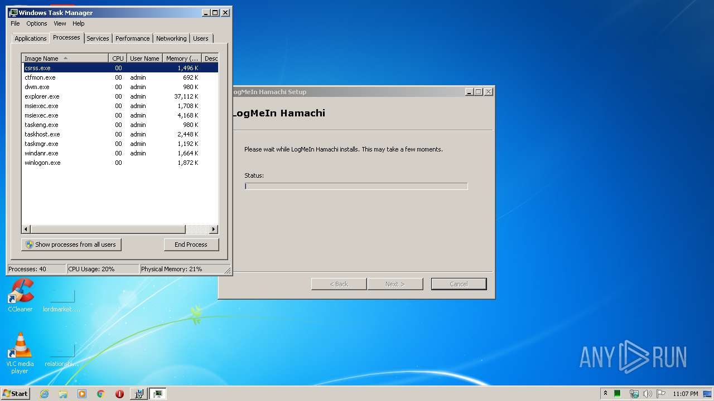Viewport: 714px width, 401px height.
Task: Click right arrow of horizontal scrollbar
Action: coord(214,229)
